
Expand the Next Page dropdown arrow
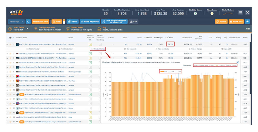coord(22,22)
